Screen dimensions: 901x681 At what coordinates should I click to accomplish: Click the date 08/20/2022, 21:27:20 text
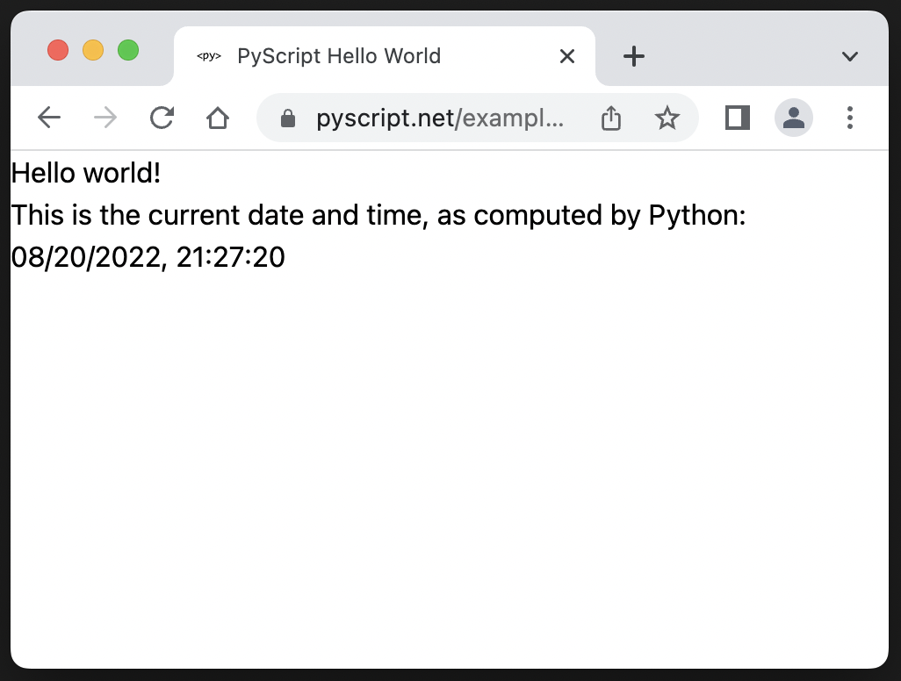pyautogui.click(x=148, y=256)
